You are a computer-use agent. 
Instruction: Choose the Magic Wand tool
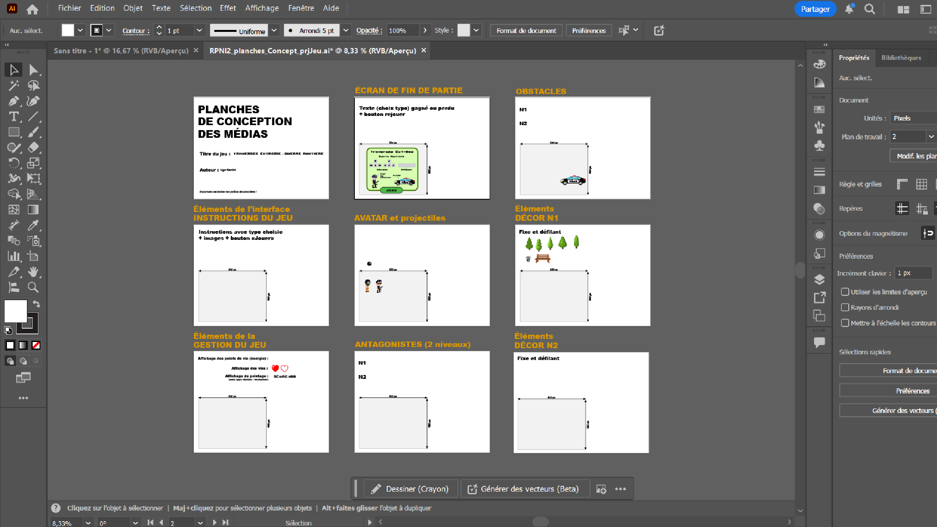[x=13, y=85]
